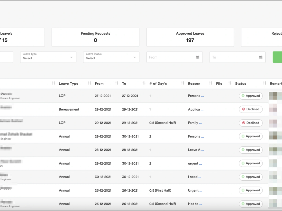Expand the Urgent reason in the First Half row
282x211 pixels.
coord(201,191)
